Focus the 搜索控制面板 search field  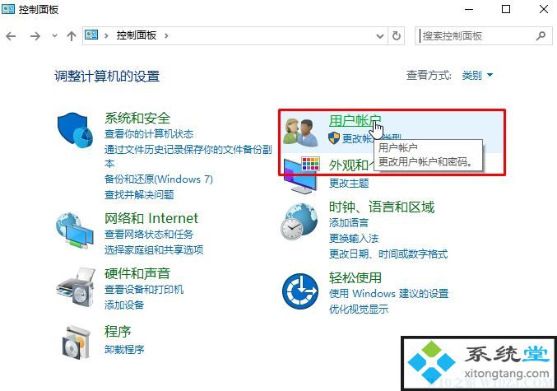point(476,36)
